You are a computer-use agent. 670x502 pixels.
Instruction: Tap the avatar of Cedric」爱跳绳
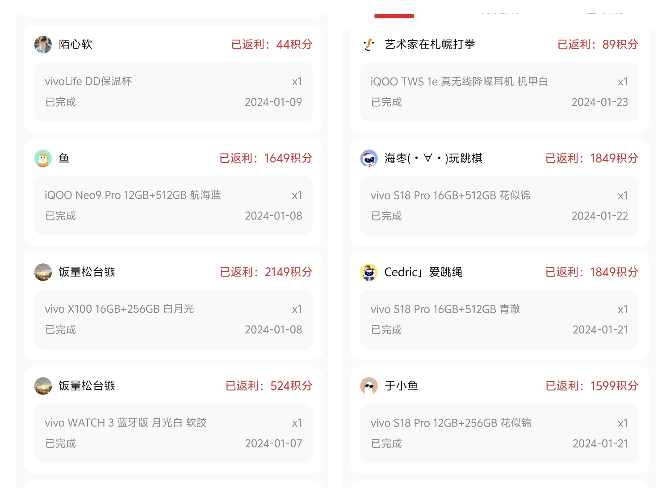coord(369,272)
